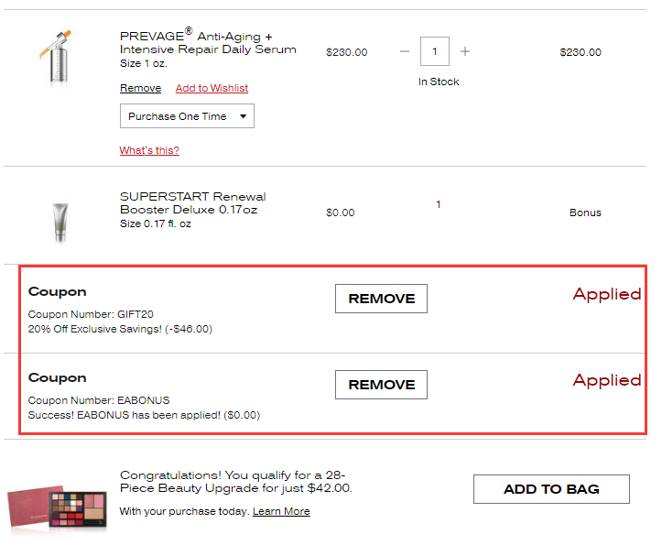Click the Bonus label for SUPERSTART

click(585, 213)
